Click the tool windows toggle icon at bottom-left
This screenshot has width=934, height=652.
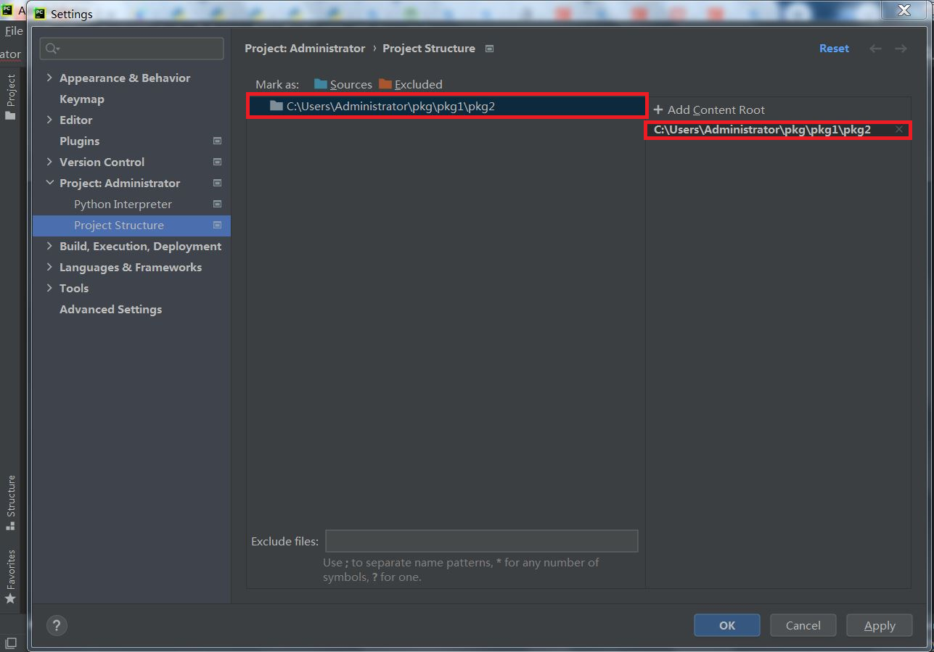click(x=10, y=643)
